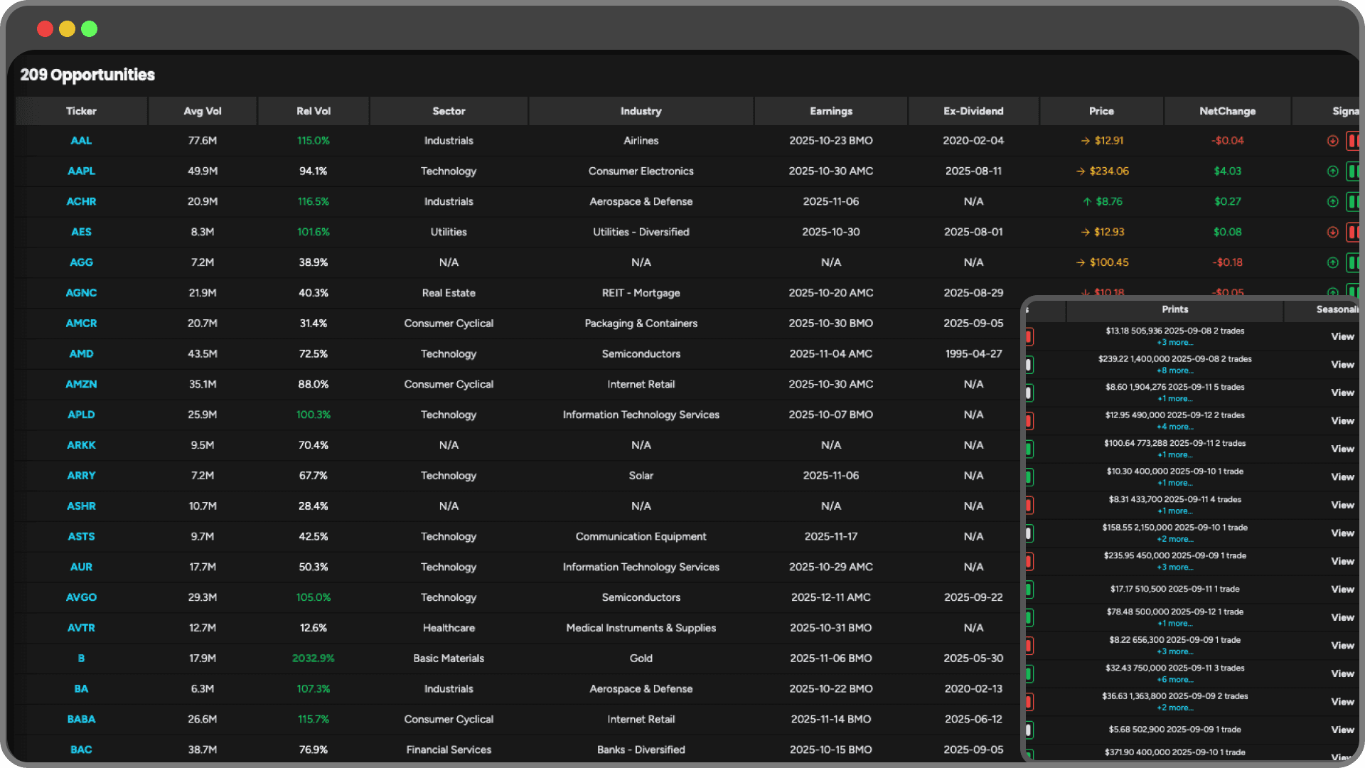The image size is (1365, 768).
Task: Expand '+1 more...' under the $8.60 print
Action: coord(1174,399)
